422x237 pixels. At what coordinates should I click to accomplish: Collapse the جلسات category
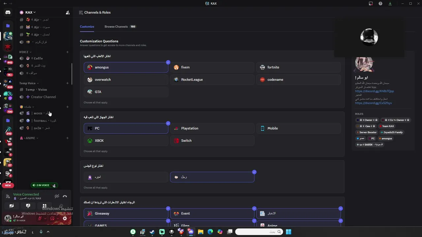click(27, 107)
